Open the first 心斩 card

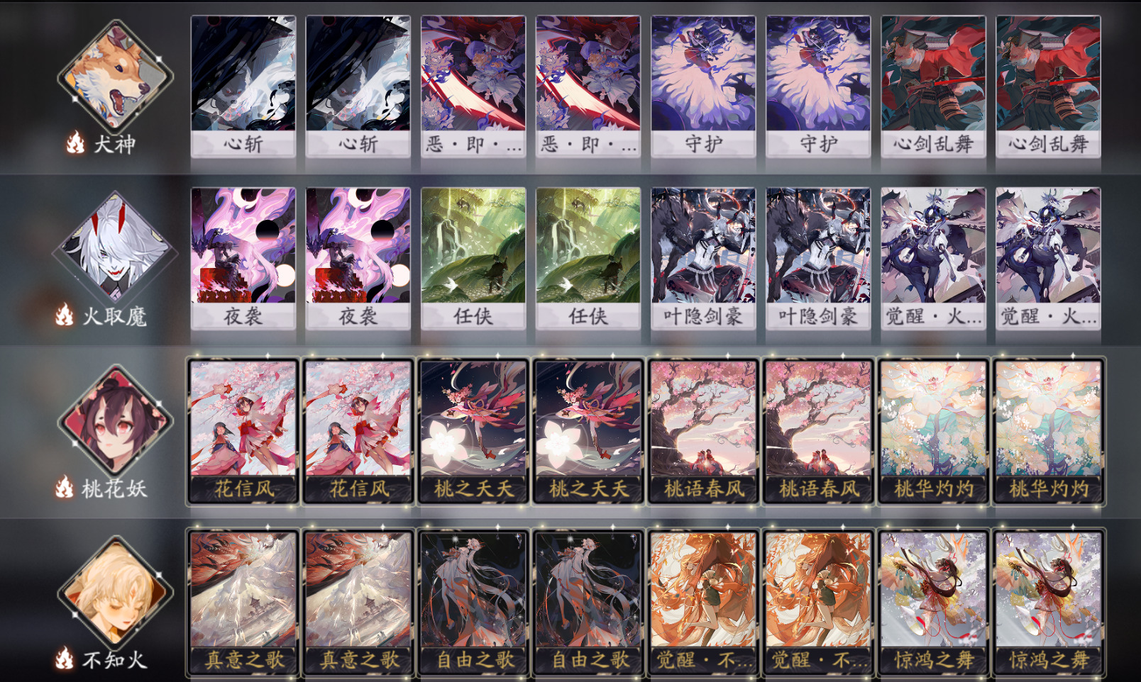[x=243, y=86]
